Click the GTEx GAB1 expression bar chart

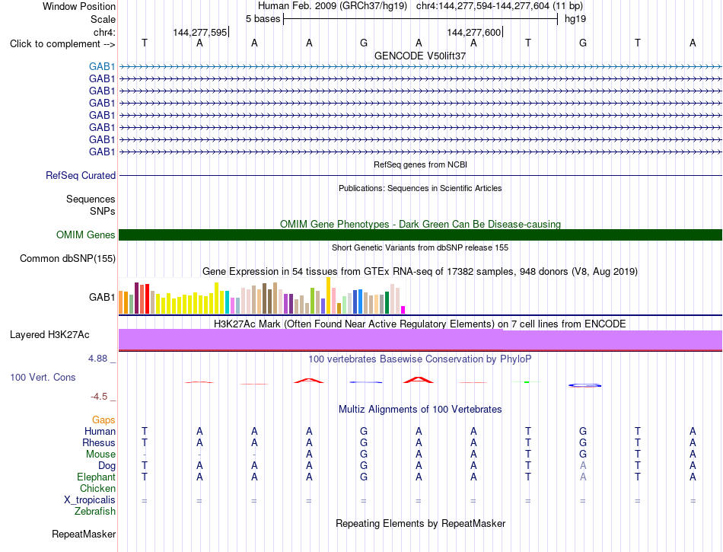(262, 295)
